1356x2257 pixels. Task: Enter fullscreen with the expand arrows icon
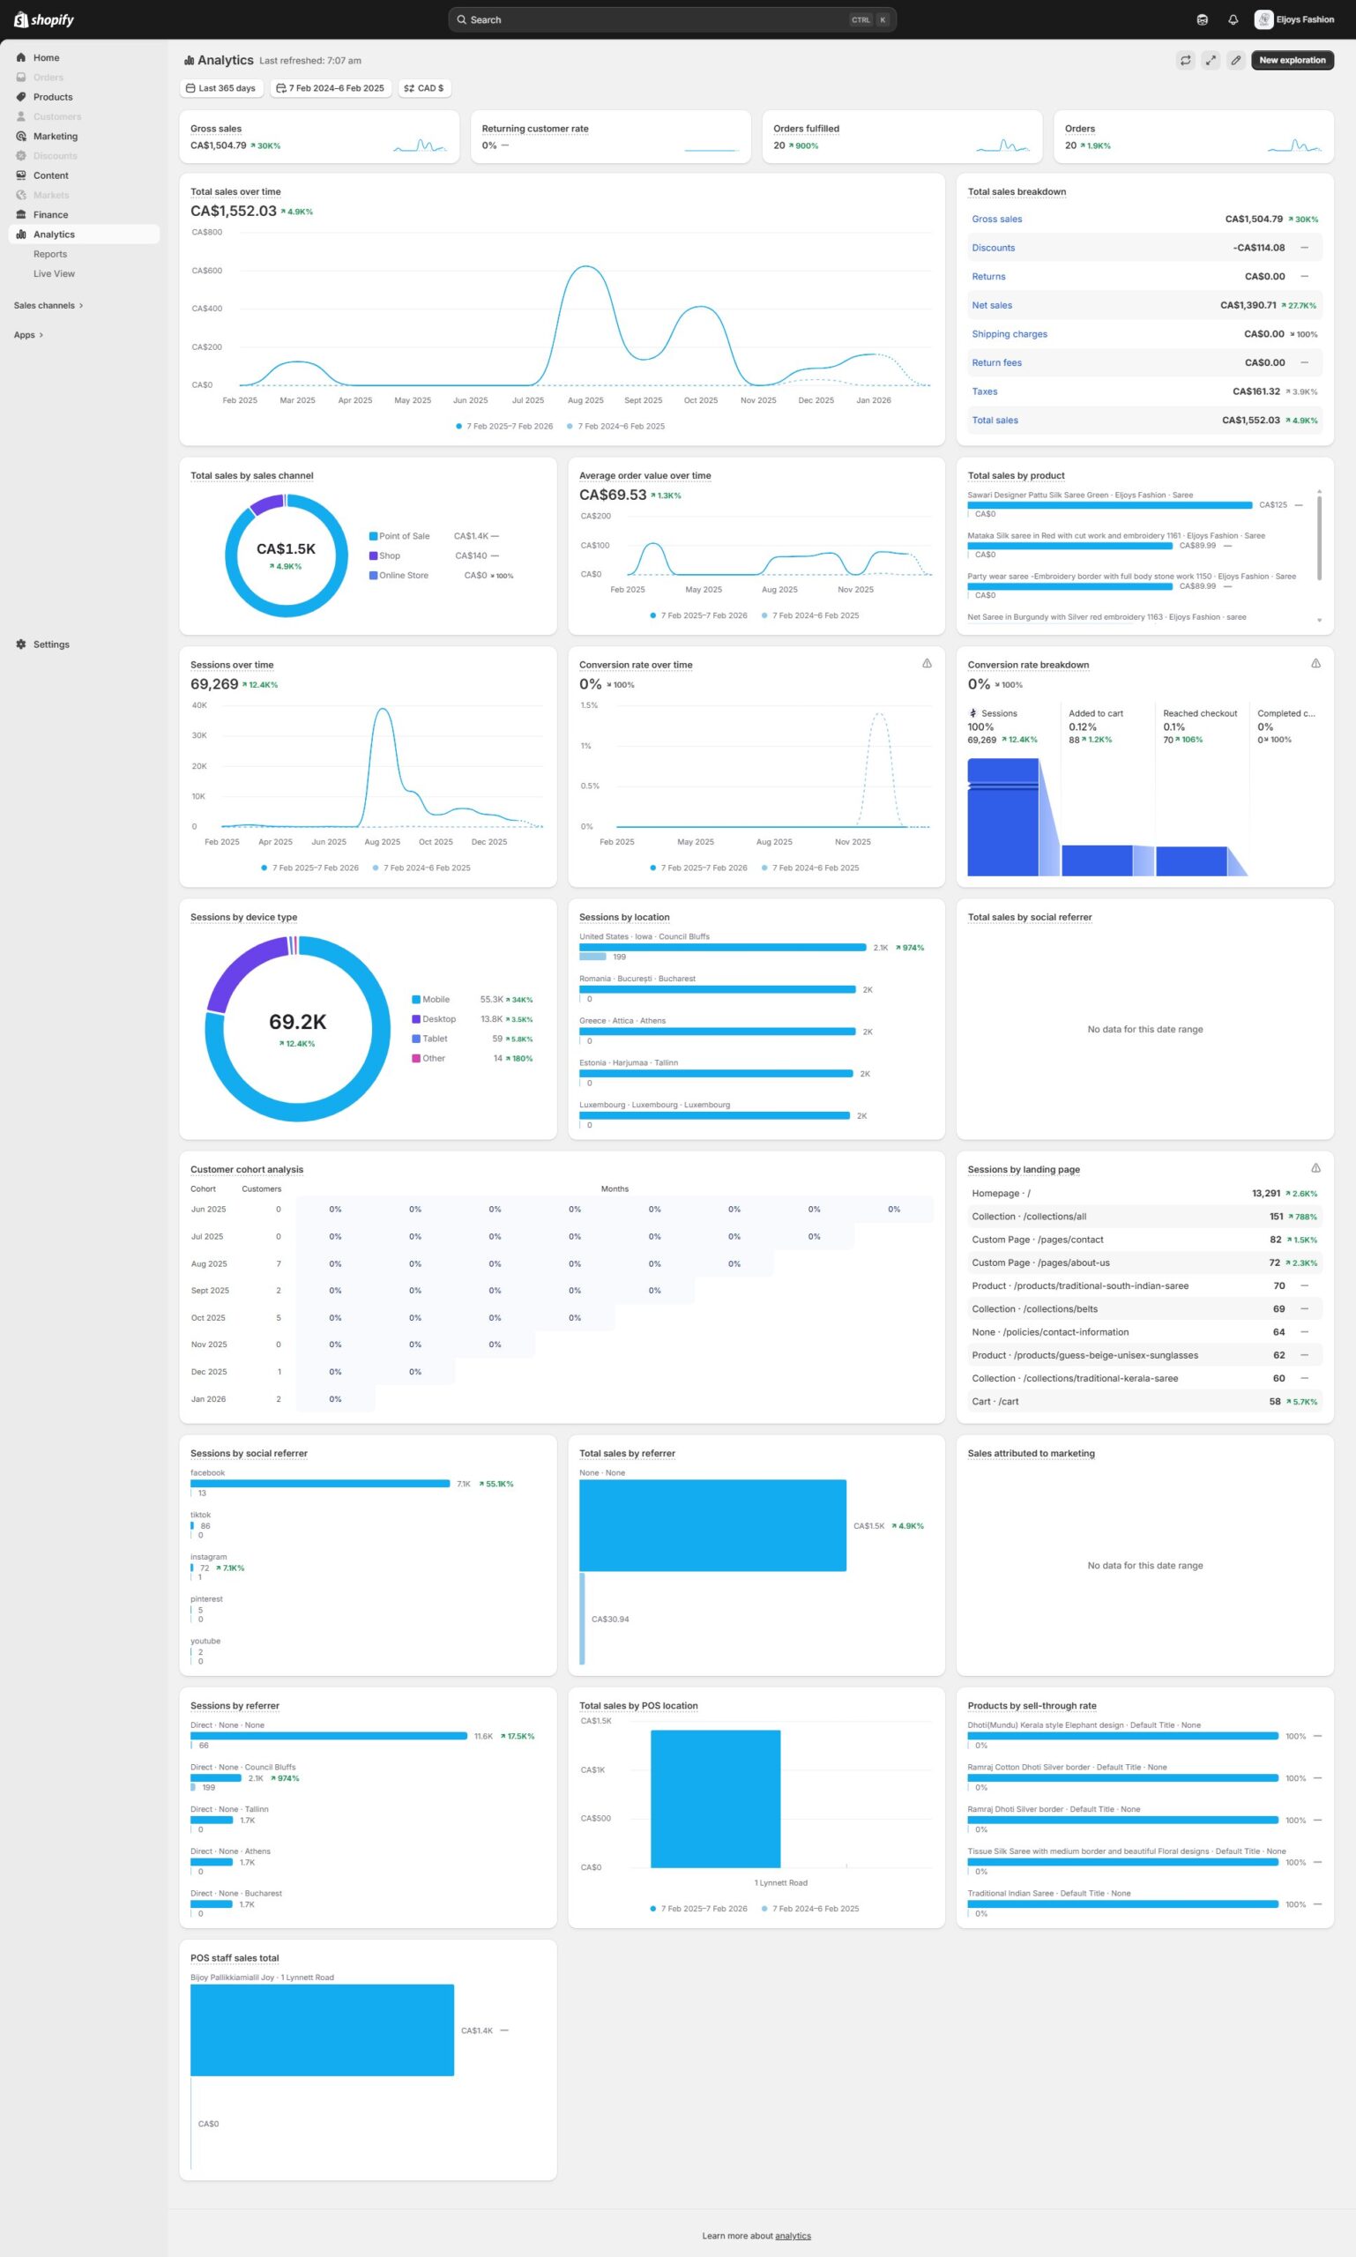(x=1210, y=60)
